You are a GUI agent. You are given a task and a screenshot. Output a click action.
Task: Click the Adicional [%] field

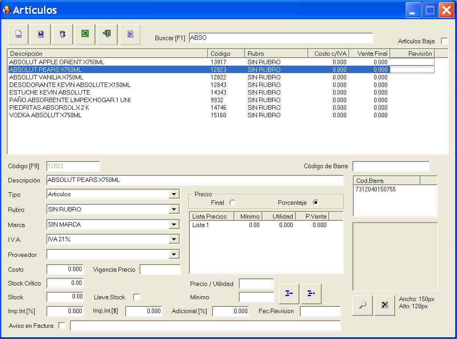click(231, 311)
